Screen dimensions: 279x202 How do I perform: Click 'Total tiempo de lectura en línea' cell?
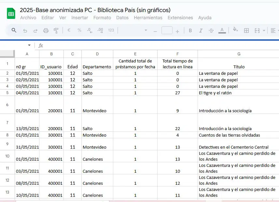tap(177, 64)
